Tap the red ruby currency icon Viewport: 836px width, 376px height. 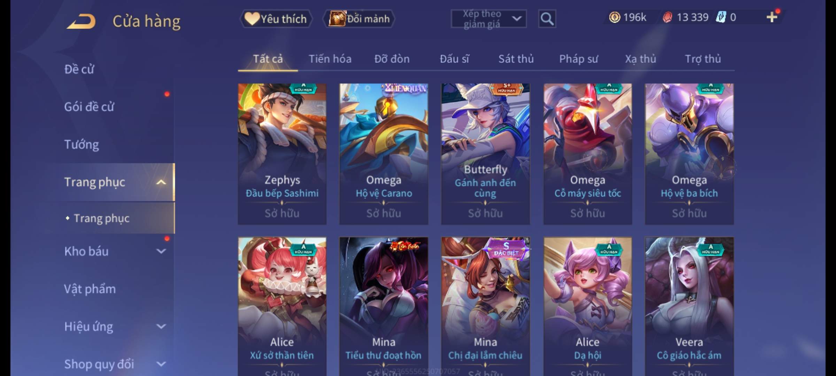pyautogui.click(x=667, y=17)
